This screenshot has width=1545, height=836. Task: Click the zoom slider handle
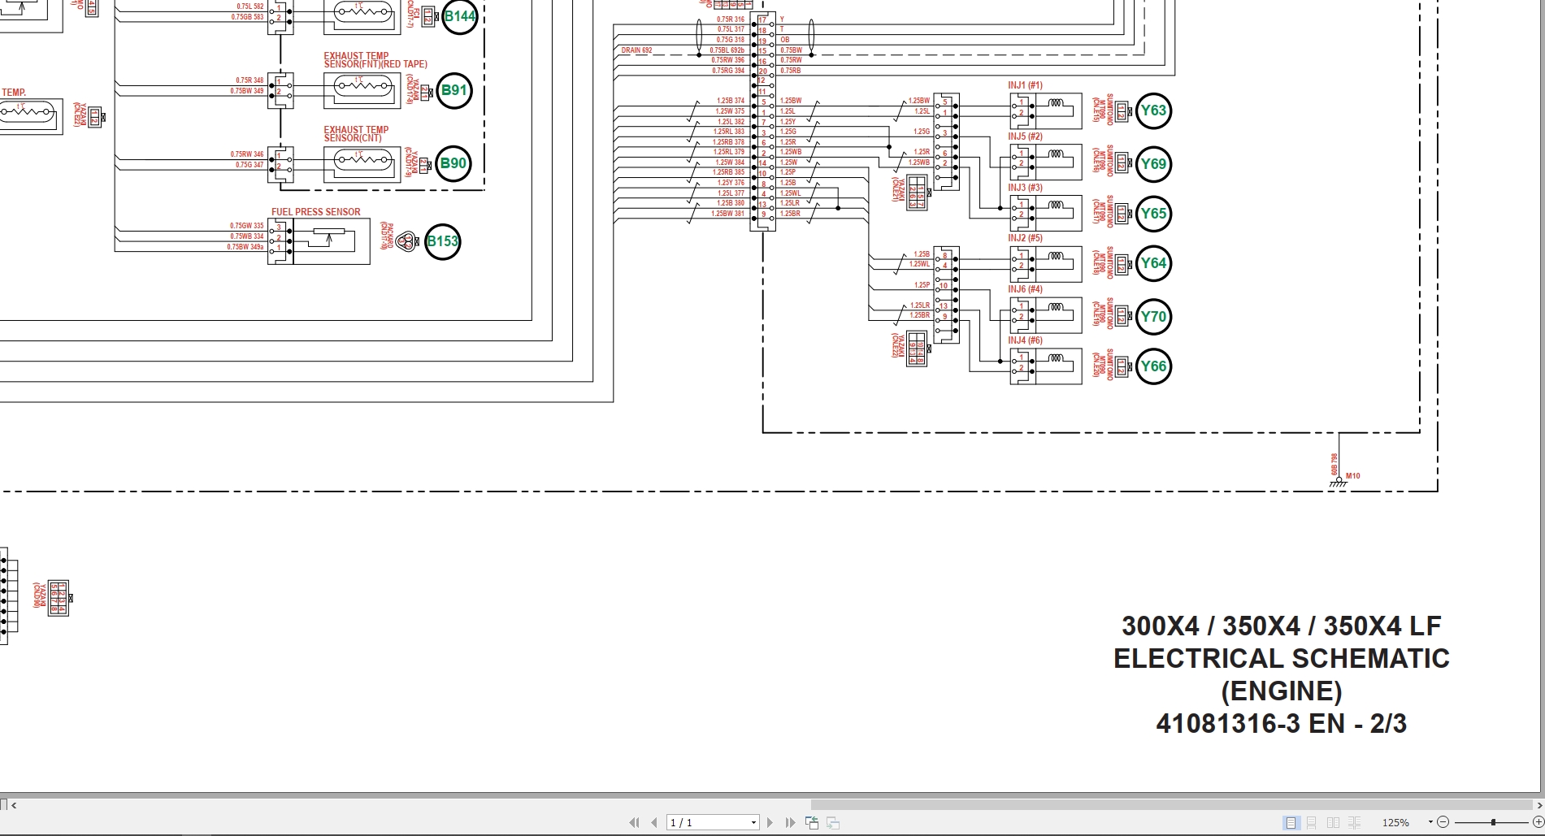pyautogui.click(x=1493, y=822)
